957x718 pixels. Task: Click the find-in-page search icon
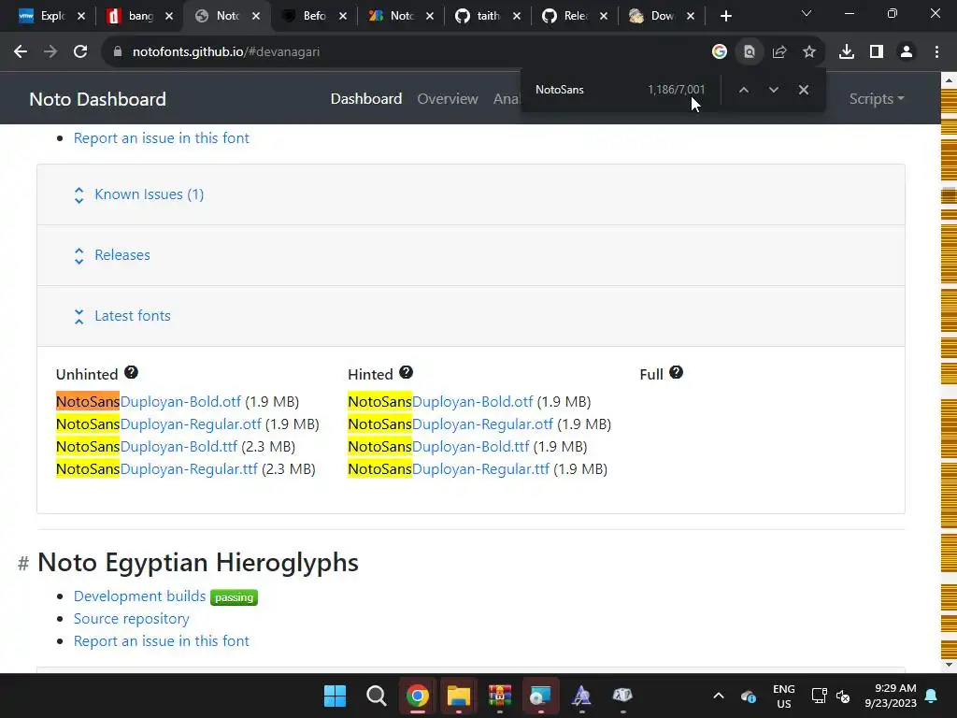[x=750, y=52]
